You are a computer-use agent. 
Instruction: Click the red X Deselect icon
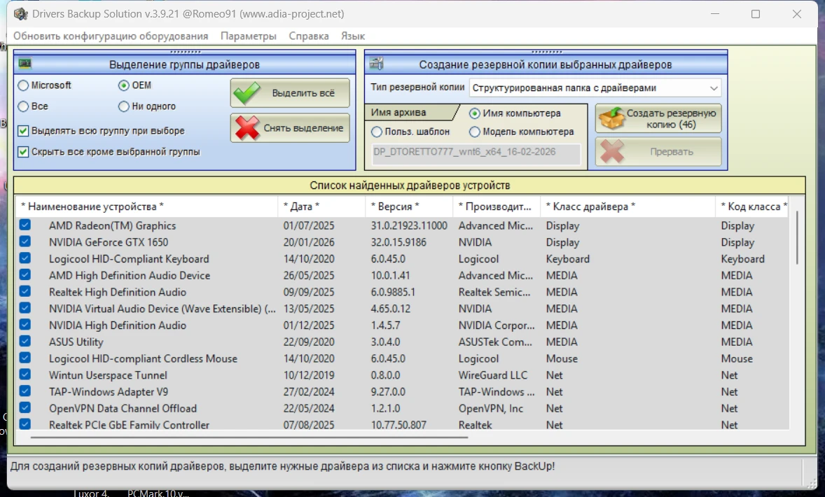(247, 128)
